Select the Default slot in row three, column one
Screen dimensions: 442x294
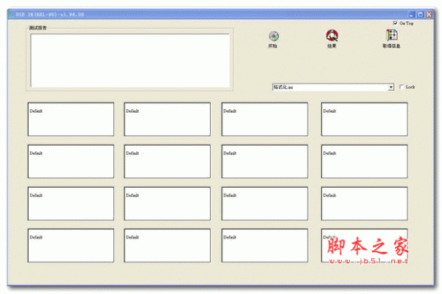(x=71, y=203)
